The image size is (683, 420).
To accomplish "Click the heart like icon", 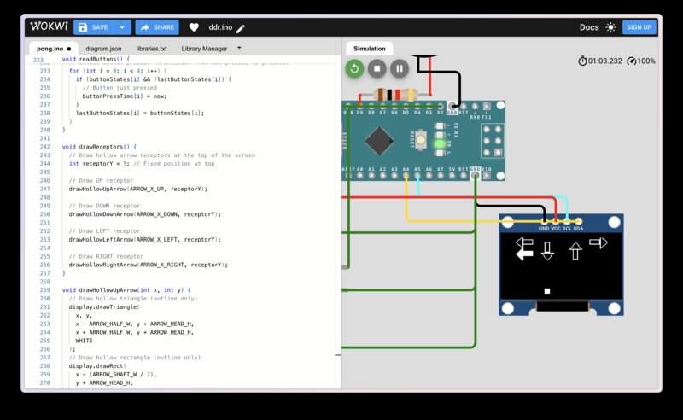I will point(194,27).
